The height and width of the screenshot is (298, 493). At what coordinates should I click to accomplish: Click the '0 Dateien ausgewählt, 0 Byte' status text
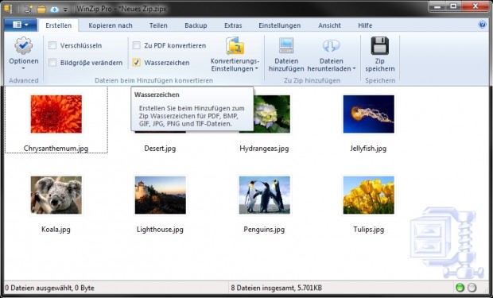(49, 288)
